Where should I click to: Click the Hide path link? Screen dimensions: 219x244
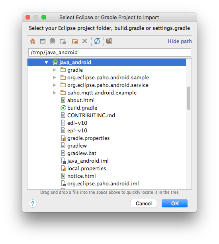180,41
